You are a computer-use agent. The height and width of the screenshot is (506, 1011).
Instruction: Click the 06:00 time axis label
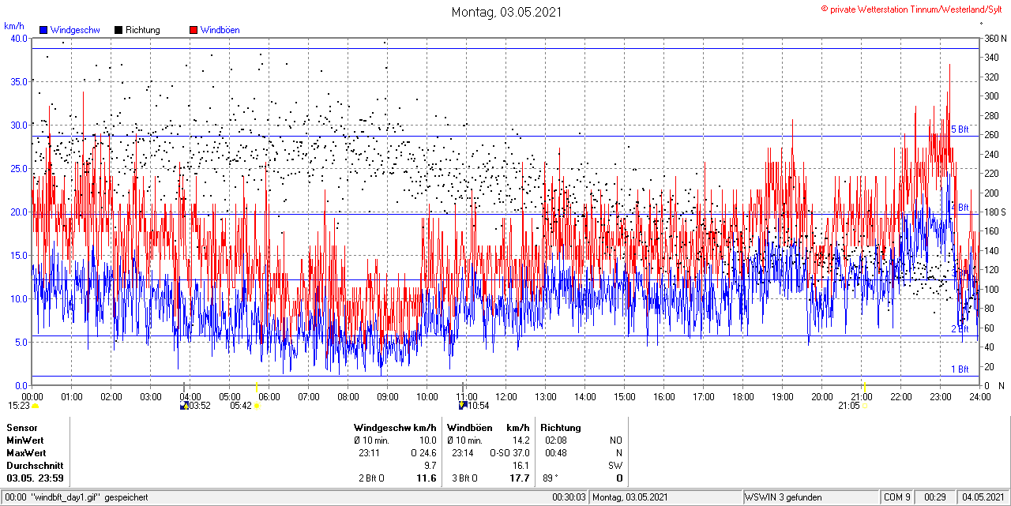pos(269,396)
